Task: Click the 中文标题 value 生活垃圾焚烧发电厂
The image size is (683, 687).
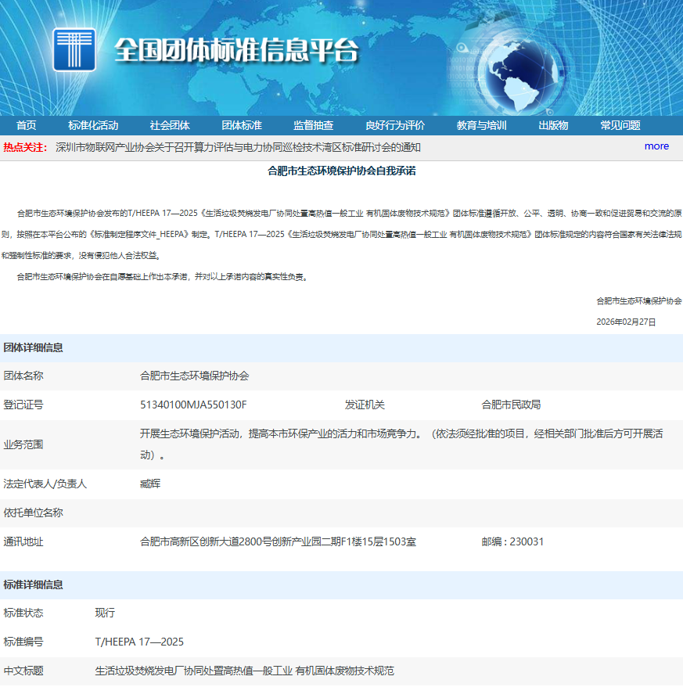Action: (244, 671)
